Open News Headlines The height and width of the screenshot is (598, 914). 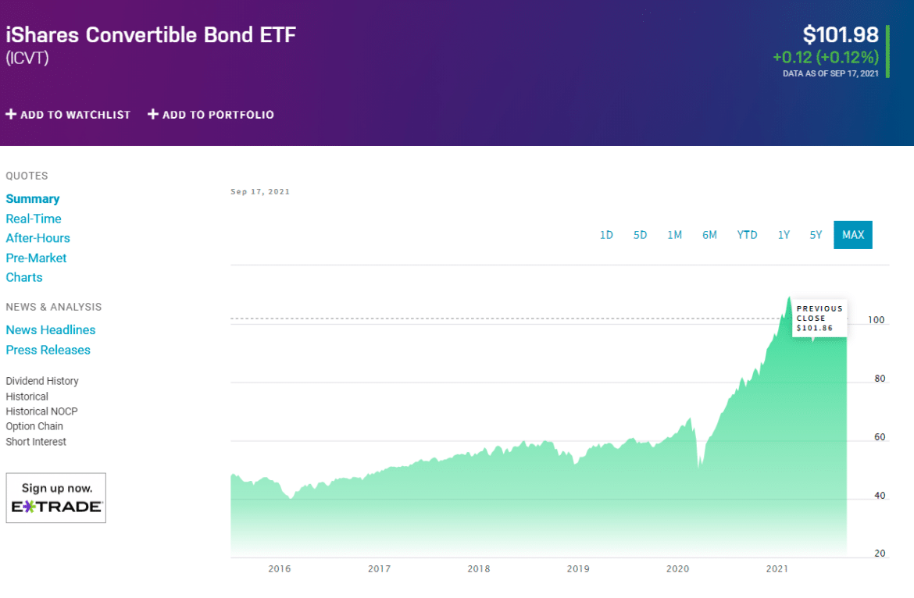pos(50,329)
